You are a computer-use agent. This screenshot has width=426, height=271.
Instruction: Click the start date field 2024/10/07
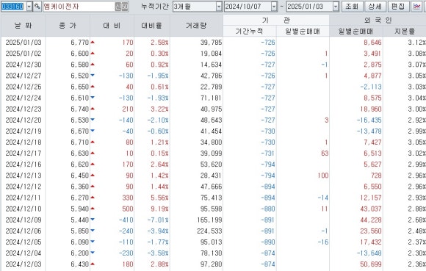(248, 7)
